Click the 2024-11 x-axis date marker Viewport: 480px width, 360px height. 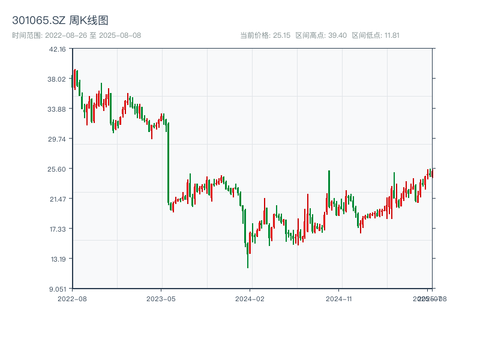(x=340, y=298)
